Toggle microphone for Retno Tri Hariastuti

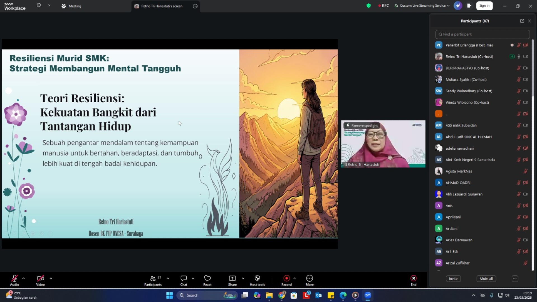click(519, 56)
